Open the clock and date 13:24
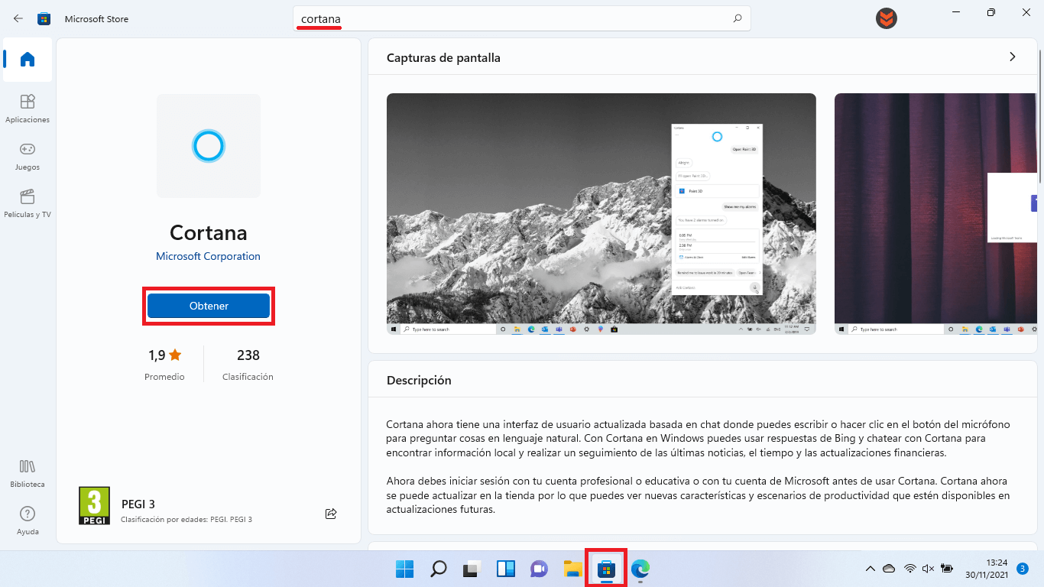This screenshot has width=1044, height=587. [986, 569]
